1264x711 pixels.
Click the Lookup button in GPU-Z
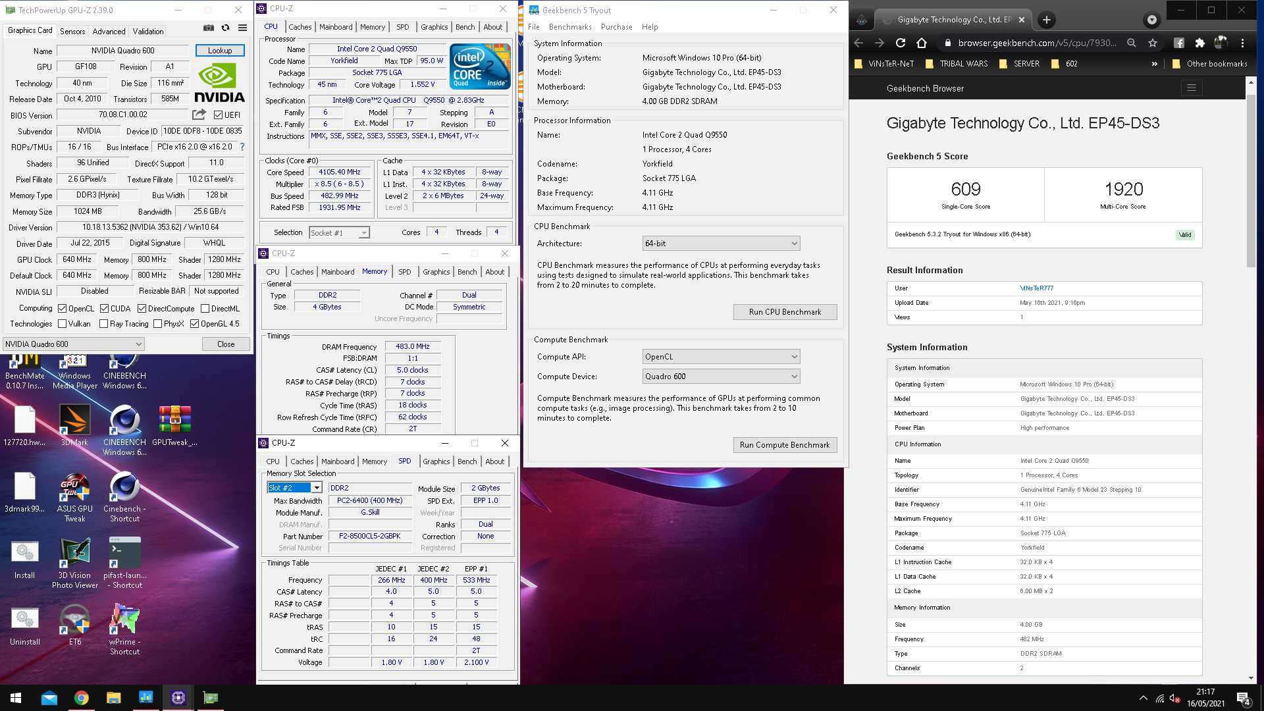pos(220,50)
